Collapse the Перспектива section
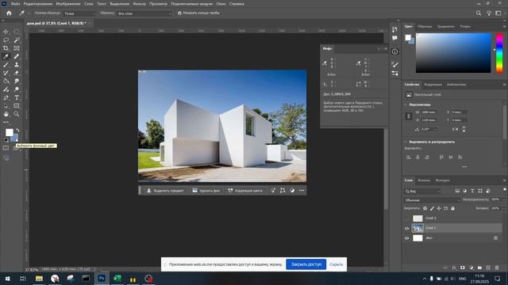This screenshot has height=285, width=508. tap(406, 104)
